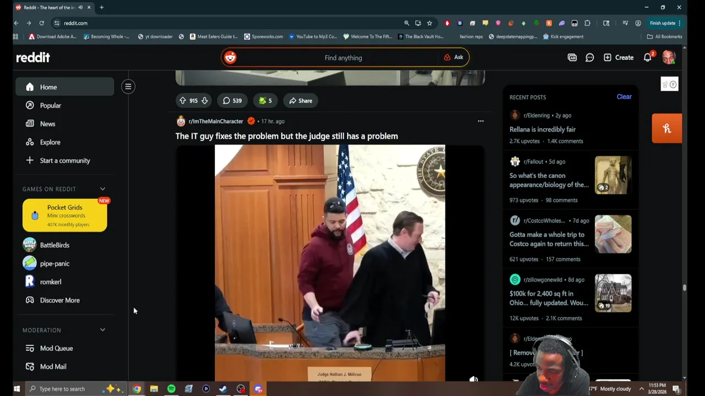
Task: Open r/ImTheMainCharacter community avatar
Action: click(x=181, y=121)
